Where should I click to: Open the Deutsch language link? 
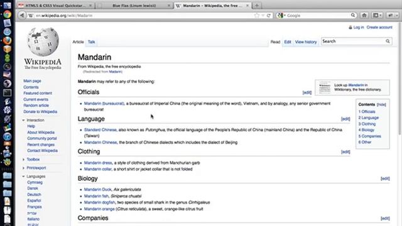34,195
